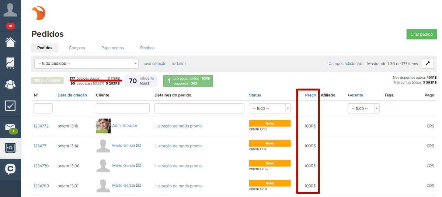The width and height of the screenshot is (442, 197).
Task: Open the Status filter dropdown
Action: (x=270, y=108)
